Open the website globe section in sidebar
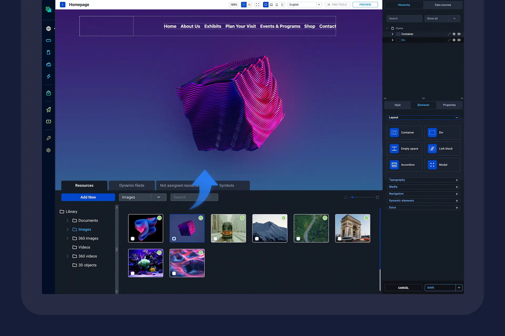 click(49, 29)
